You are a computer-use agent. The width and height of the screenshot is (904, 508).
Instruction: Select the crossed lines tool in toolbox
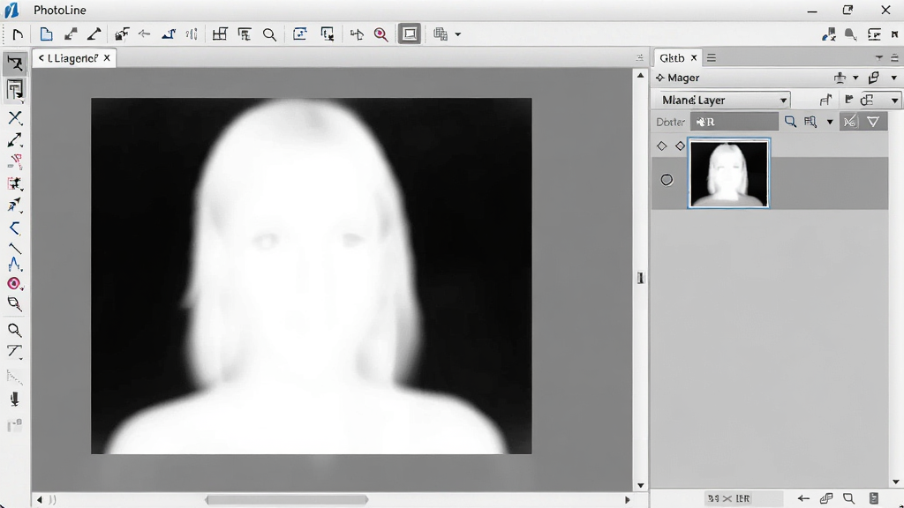coord(15,118)
